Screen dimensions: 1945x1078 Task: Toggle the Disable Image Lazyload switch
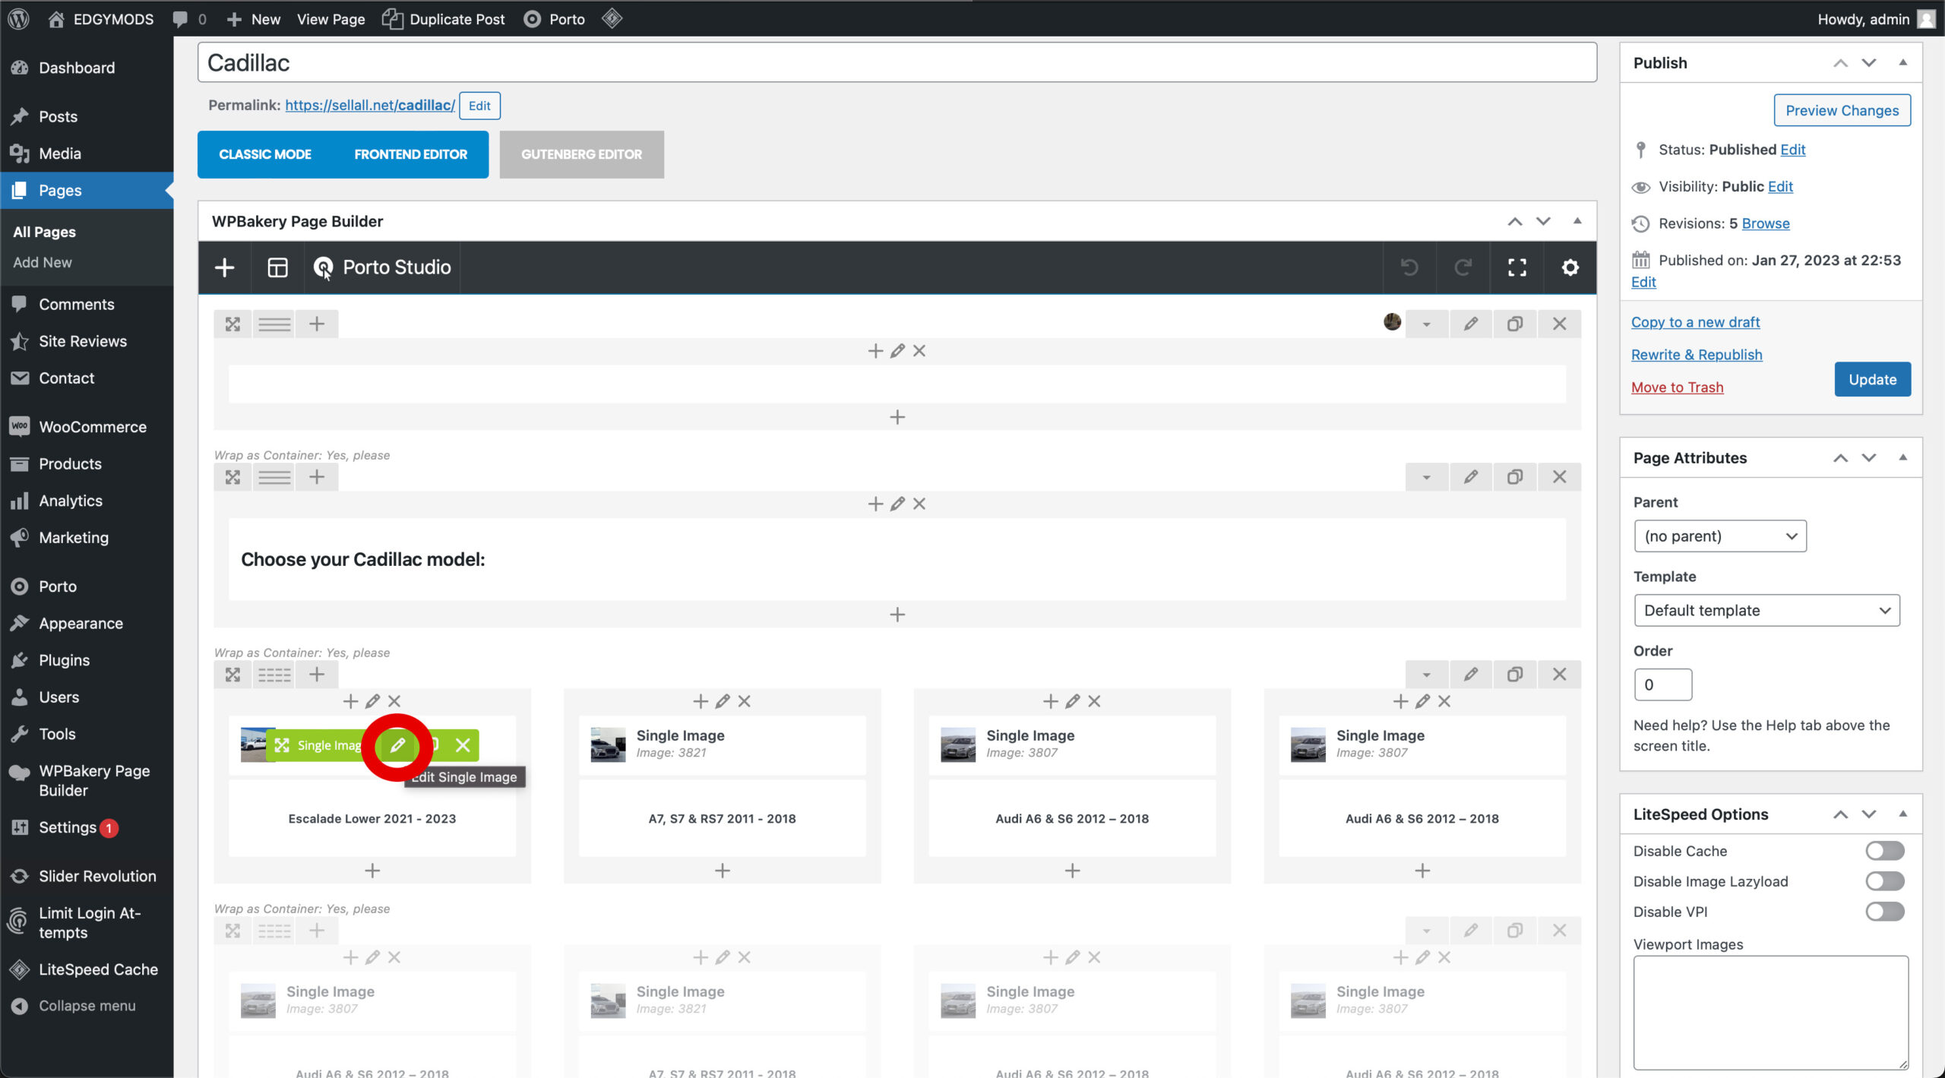(1884, 881)
